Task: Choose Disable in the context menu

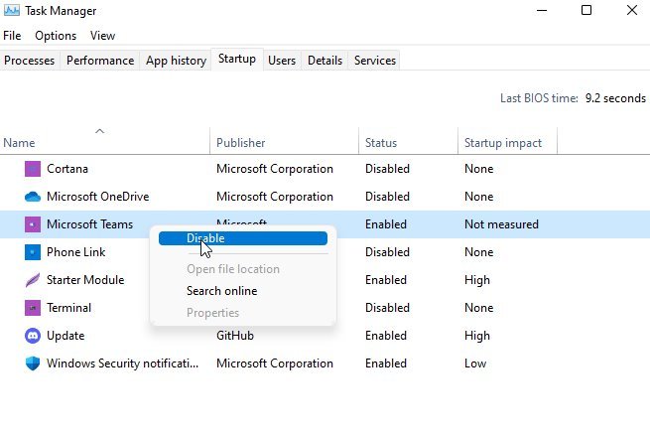Action: pyautogui.click(x=243, y=238)
